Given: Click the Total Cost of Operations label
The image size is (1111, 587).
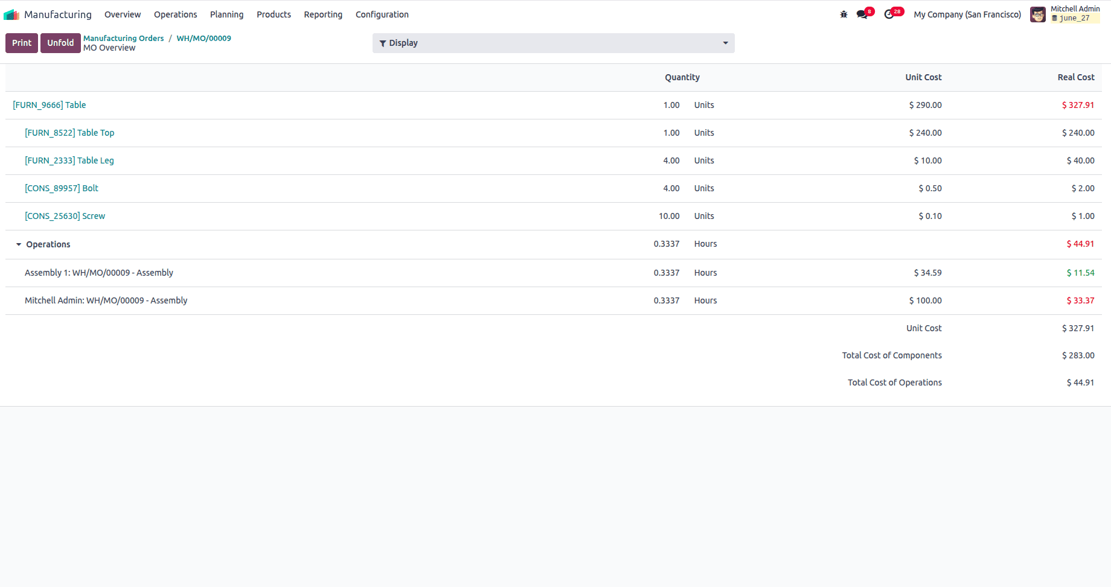Looking at the screenshot, I should [x=895, y=382].
